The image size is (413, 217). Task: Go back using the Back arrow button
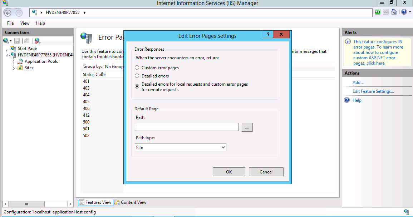click(x=8, y=12)
